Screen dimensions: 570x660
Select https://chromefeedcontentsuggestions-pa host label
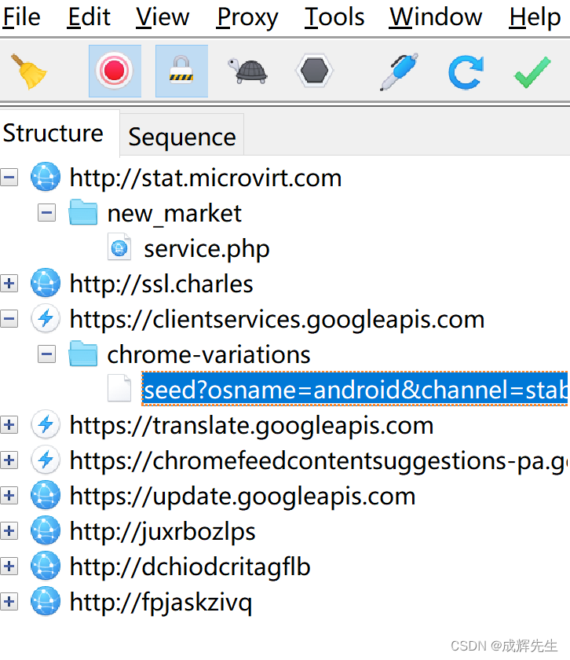pos(319,461)
